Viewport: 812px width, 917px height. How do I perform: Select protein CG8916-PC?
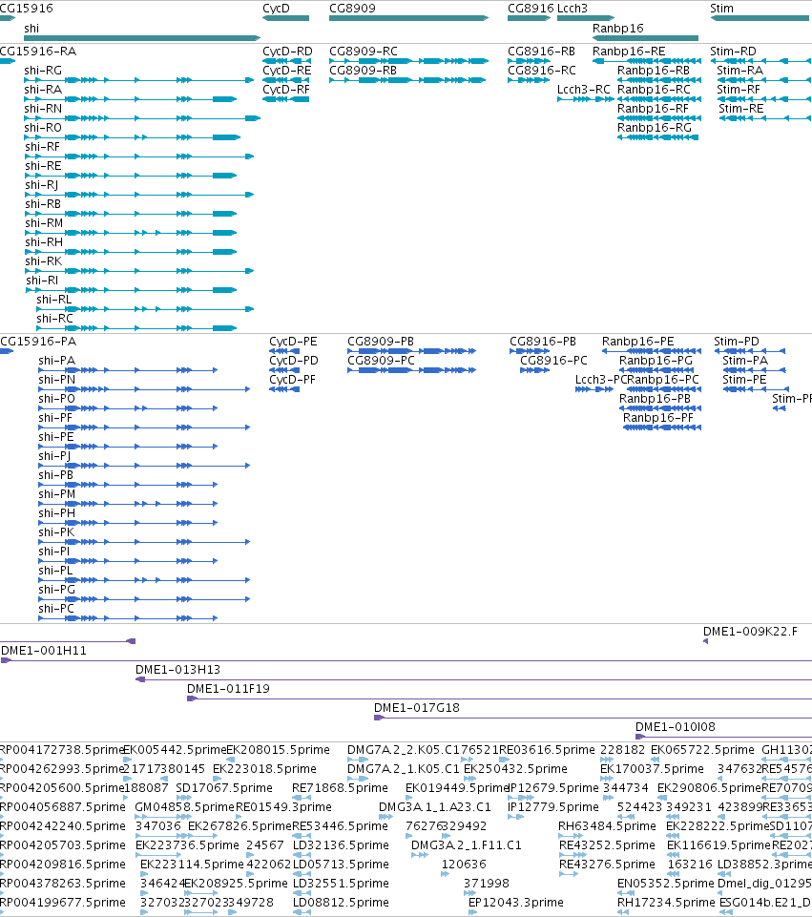(x=535, y=370)
